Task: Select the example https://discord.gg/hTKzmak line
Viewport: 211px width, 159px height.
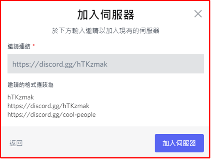Action: pyautogui.click(x=48, y=106)
